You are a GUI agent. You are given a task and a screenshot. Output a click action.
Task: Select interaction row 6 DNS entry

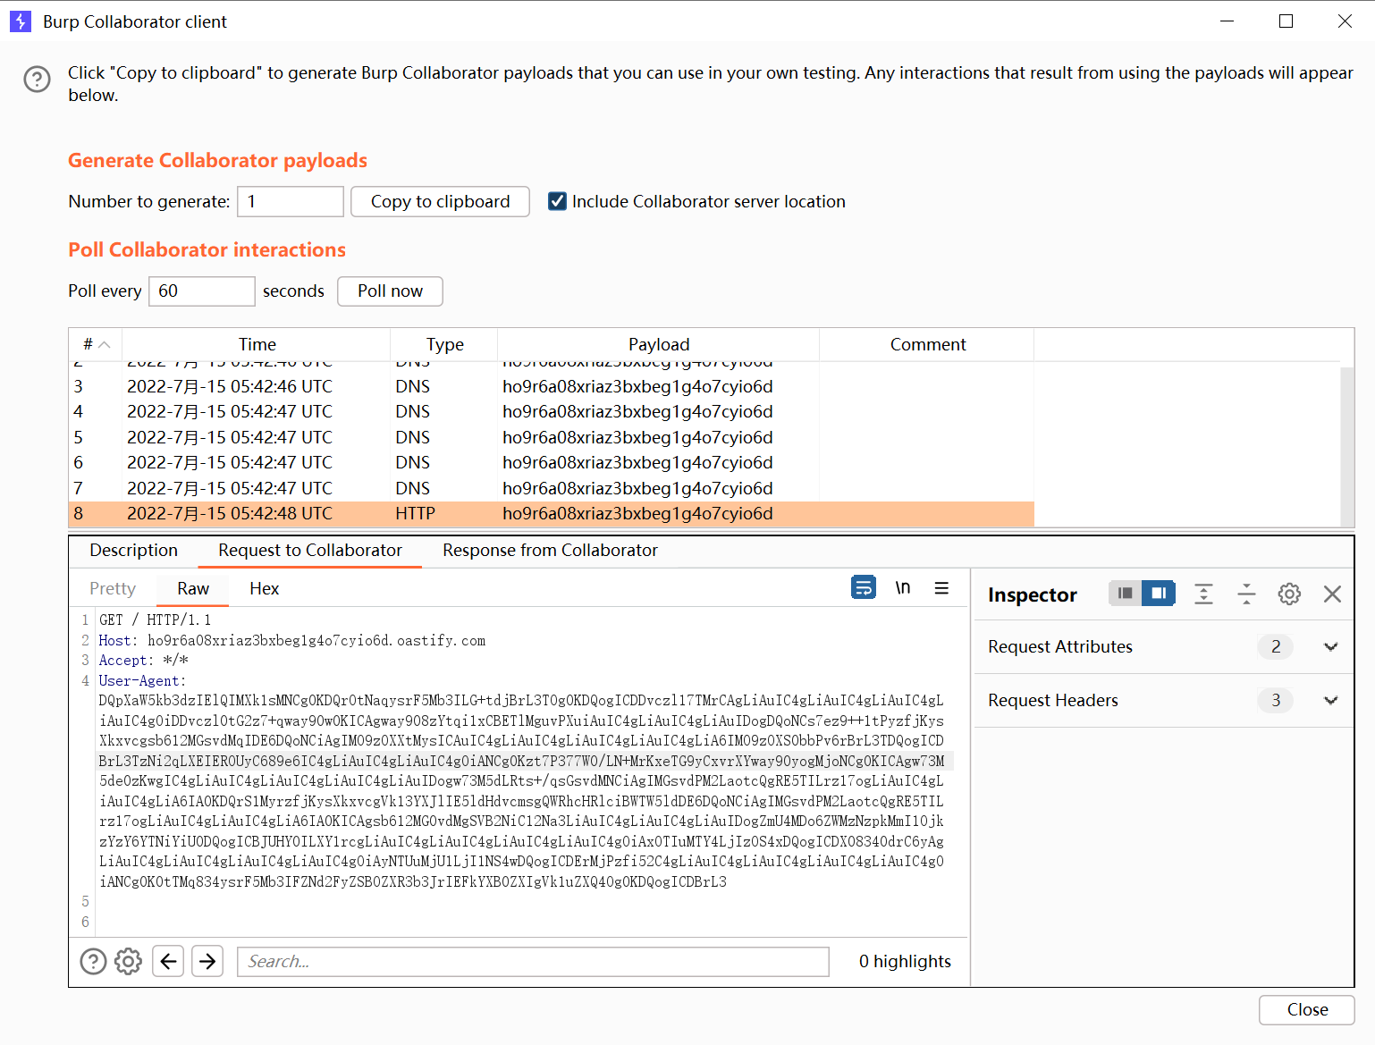(x=552, y=462)
